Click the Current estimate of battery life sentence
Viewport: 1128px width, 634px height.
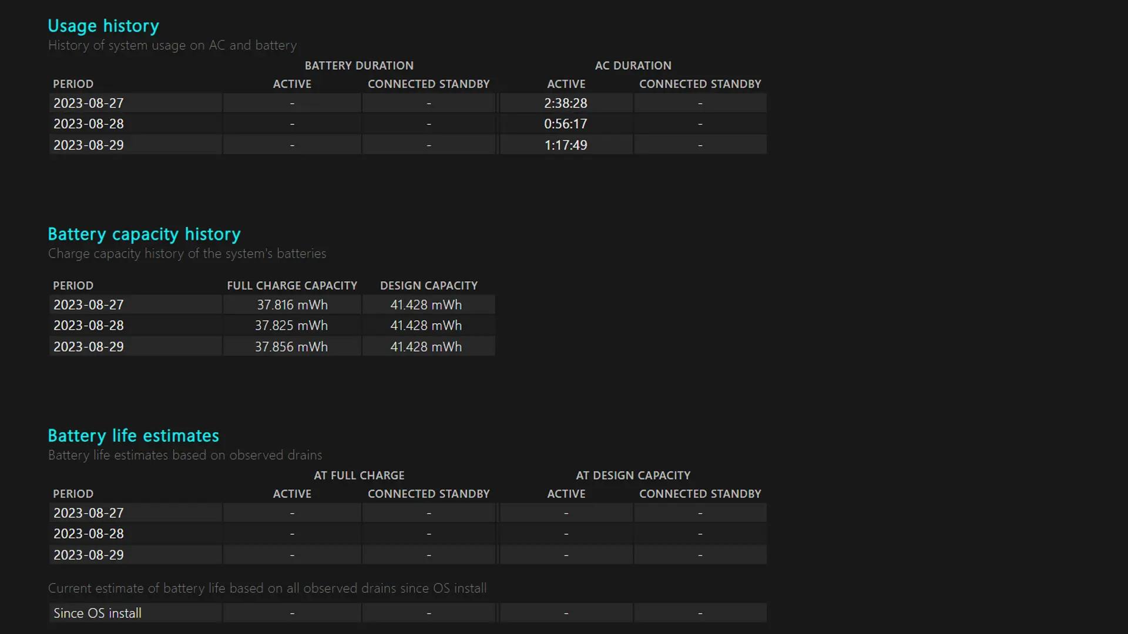[267, 588]
